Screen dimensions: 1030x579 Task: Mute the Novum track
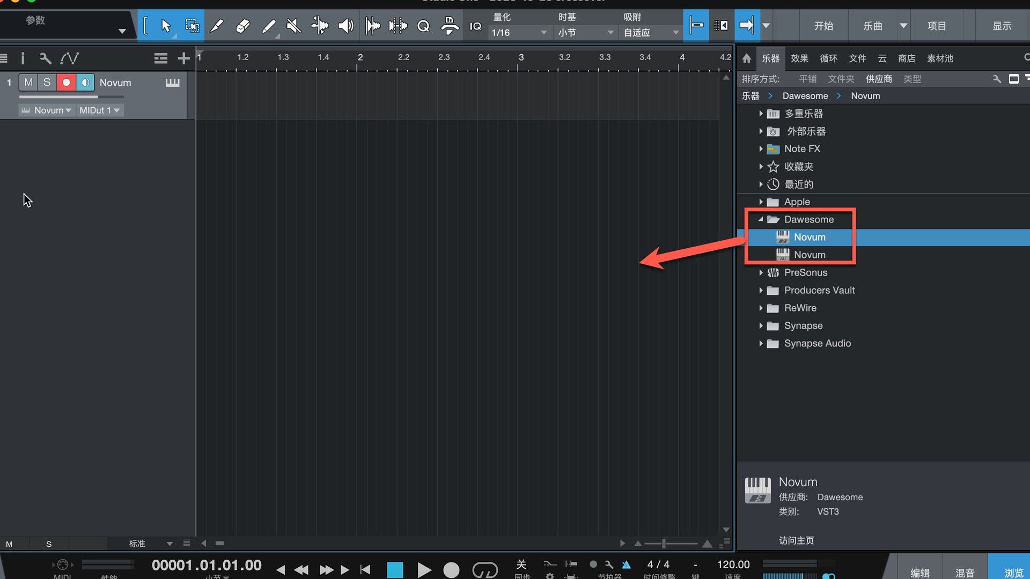[x=28, y=82]
